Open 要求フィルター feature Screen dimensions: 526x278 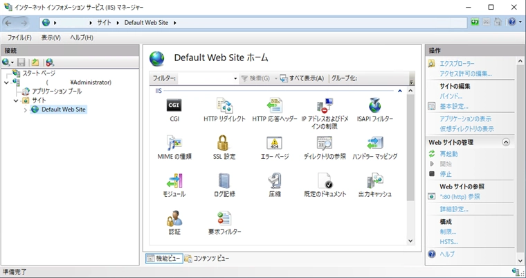coord(224,223)
